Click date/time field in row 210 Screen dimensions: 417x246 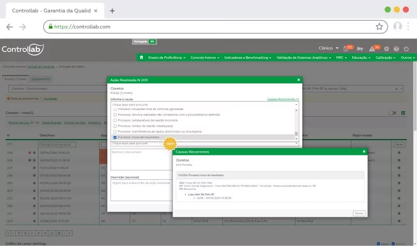coord(58,144)
